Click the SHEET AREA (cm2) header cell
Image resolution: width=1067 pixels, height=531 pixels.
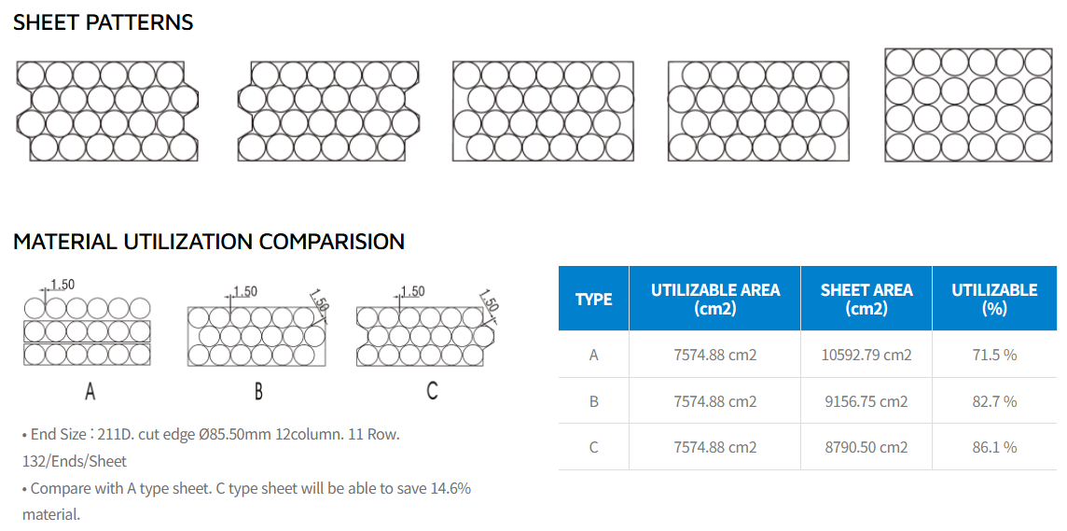click(x=866, y=299)
